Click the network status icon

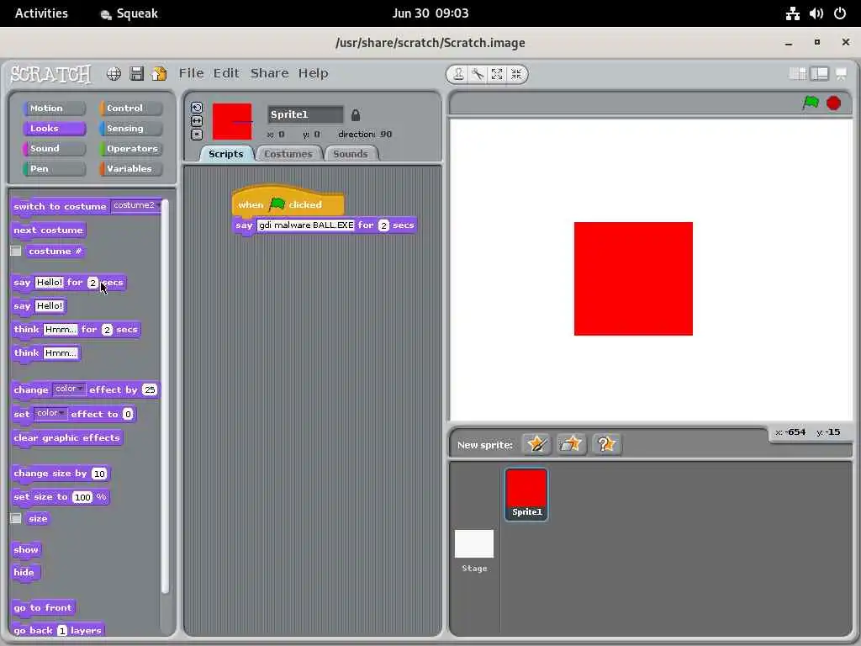coord(792,13)
